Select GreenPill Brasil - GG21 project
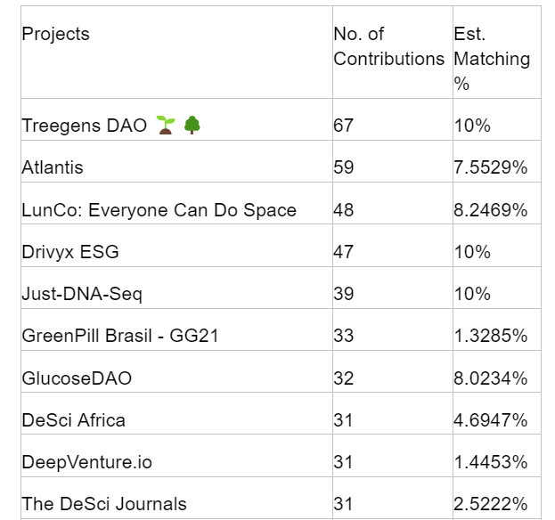This screenshot has width=555, height=520. click(x=120, y=336)
